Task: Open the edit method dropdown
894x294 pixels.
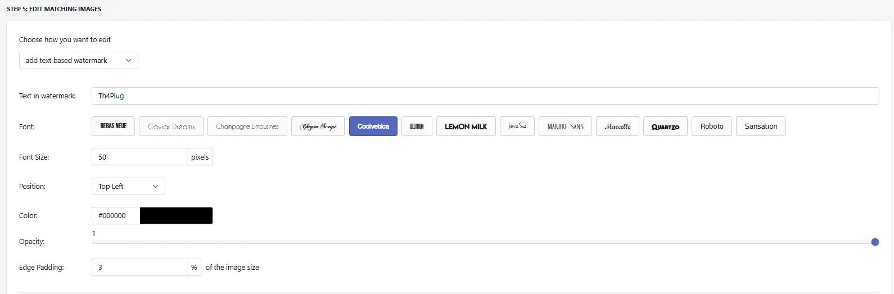Action: tap(79, 60)
